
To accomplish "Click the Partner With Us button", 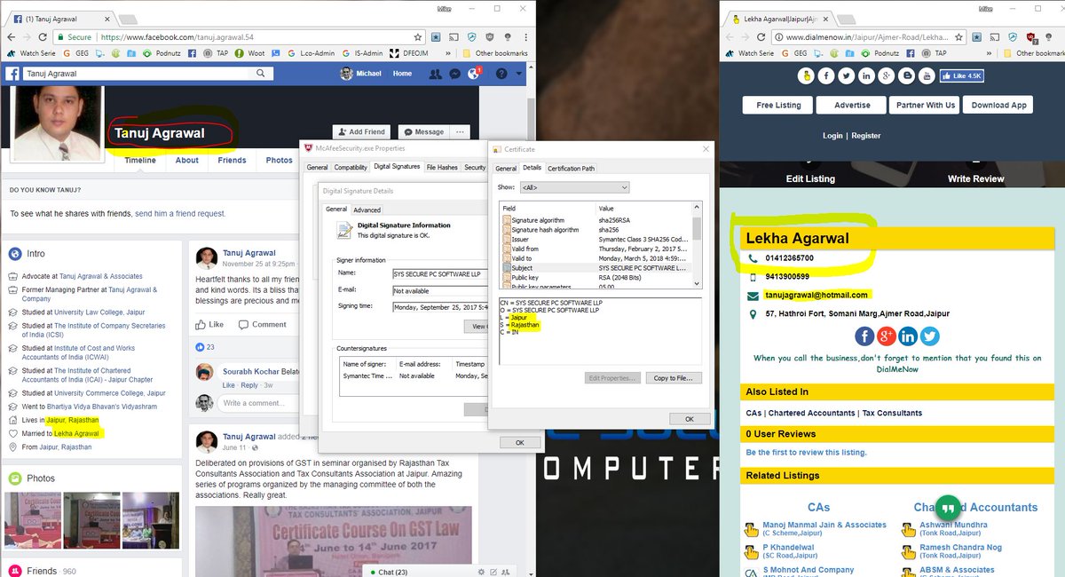I will coord(926,105).
